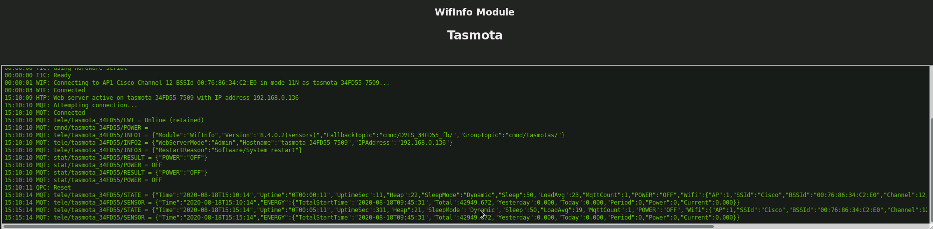The height and width of the screenshot is (229, 933).
Task: Click log line 'TIC: Ready'
Action: 38,75
